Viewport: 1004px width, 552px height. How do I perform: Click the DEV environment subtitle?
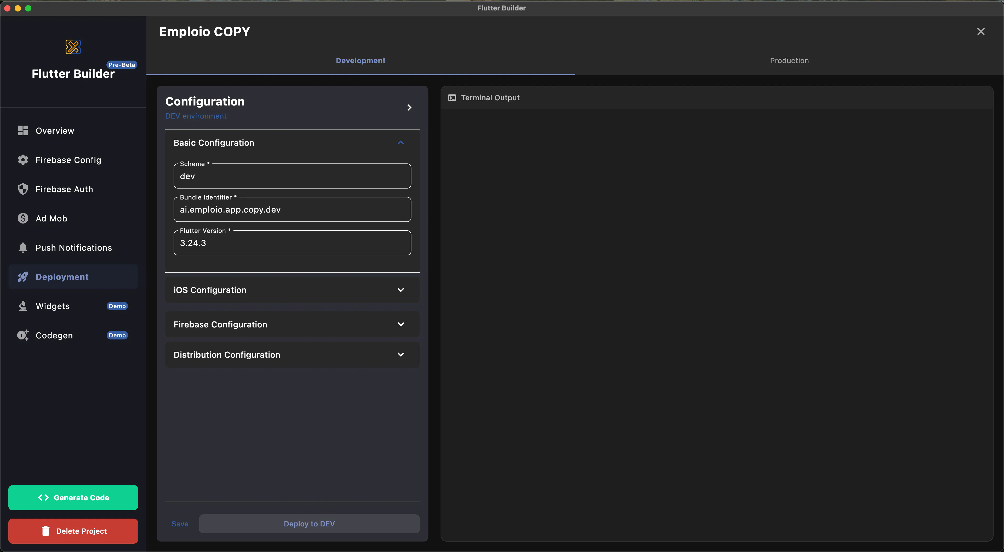click(x=196, y=116)
